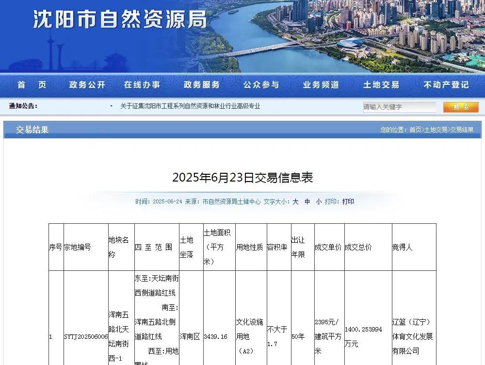Select 公众参与 navigation item

pos(261,85)
